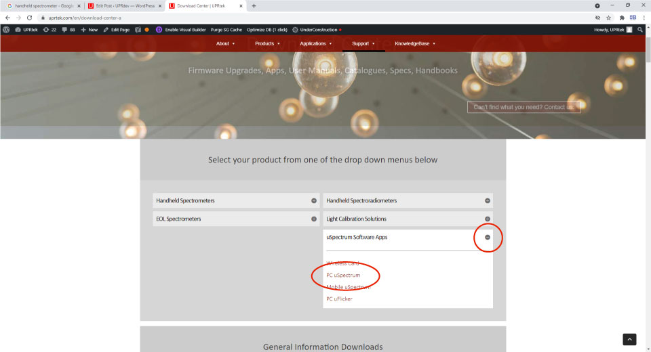Image resolution: width=651 pixels, height=352 pixels.
Task: Go back to the previous page
Action: (7, 18)
